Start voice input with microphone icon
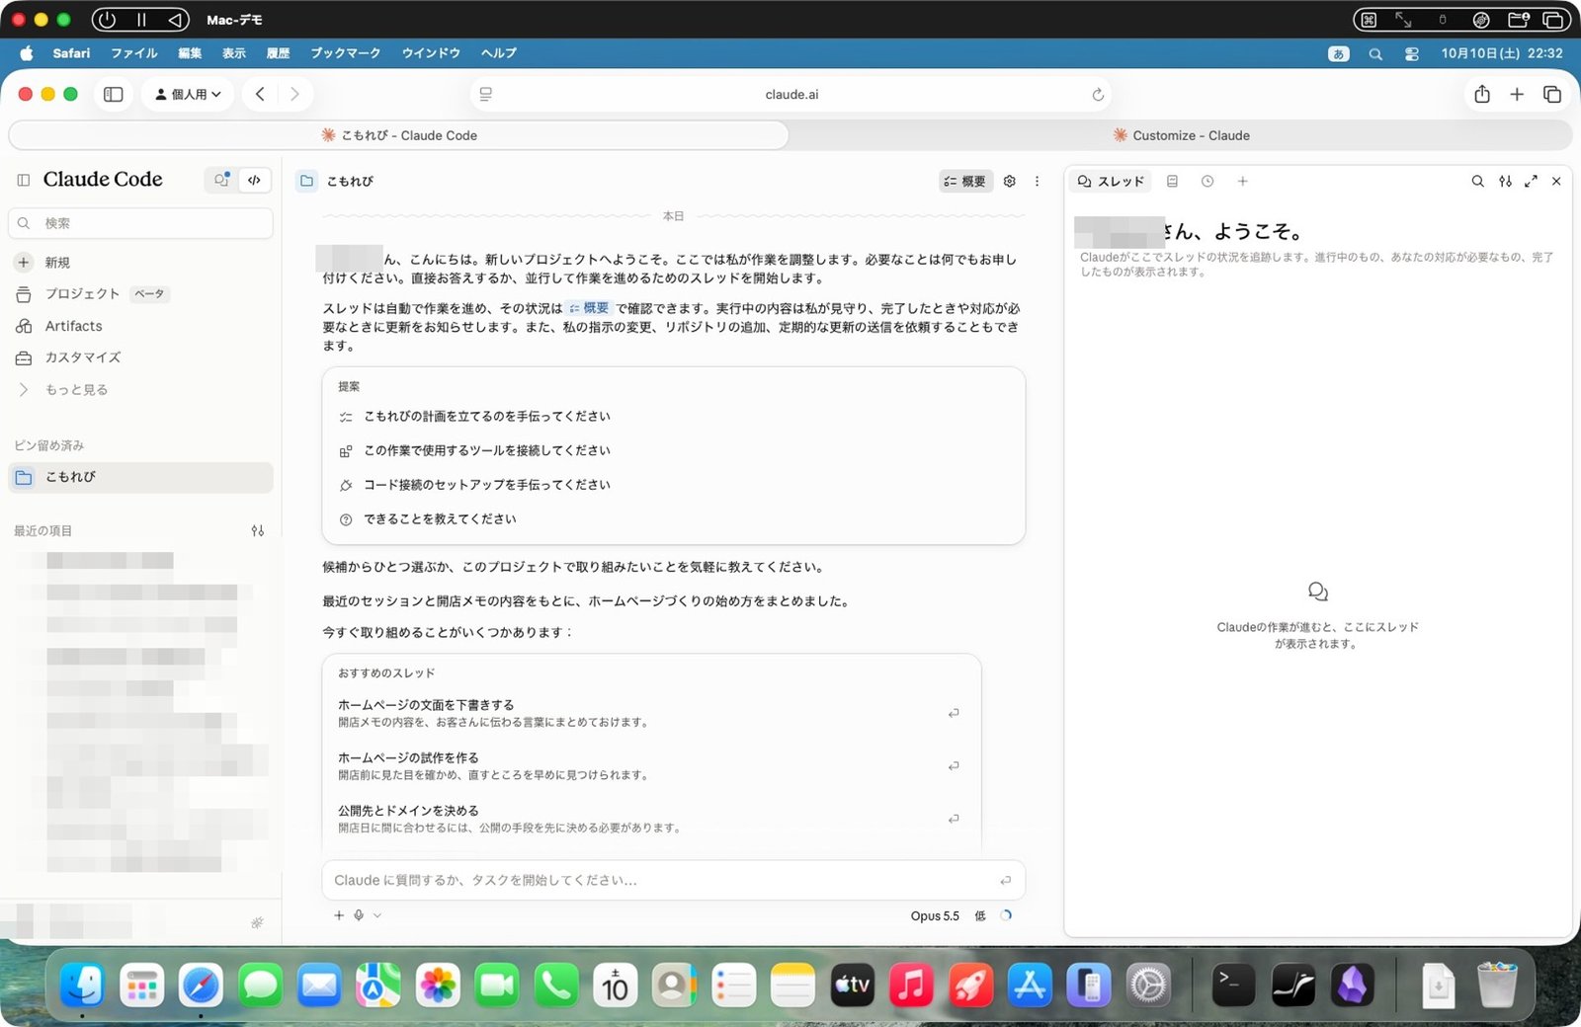The height and width of the screenshot is (1027, 1581). [x=359, y=915]
